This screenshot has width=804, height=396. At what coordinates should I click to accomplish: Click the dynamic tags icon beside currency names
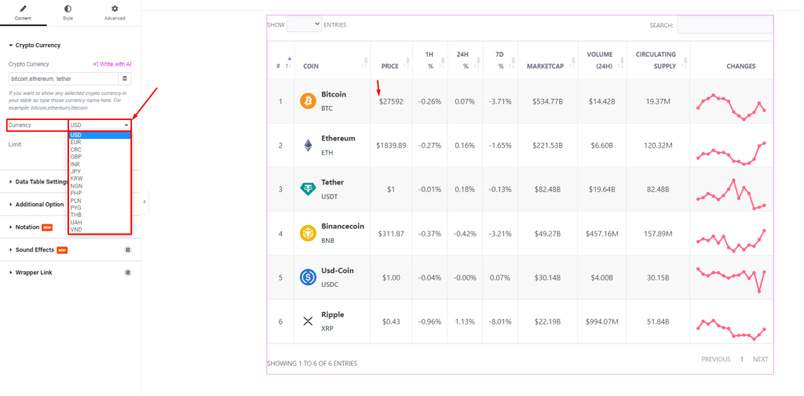125,79
